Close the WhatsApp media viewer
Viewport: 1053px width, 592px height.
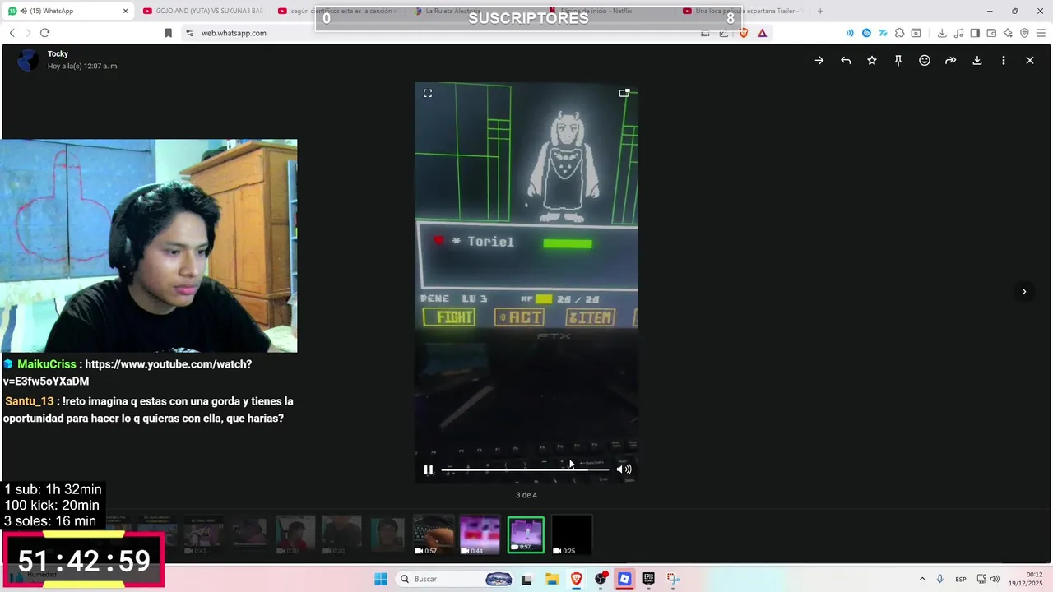(x=1029, y=60)
